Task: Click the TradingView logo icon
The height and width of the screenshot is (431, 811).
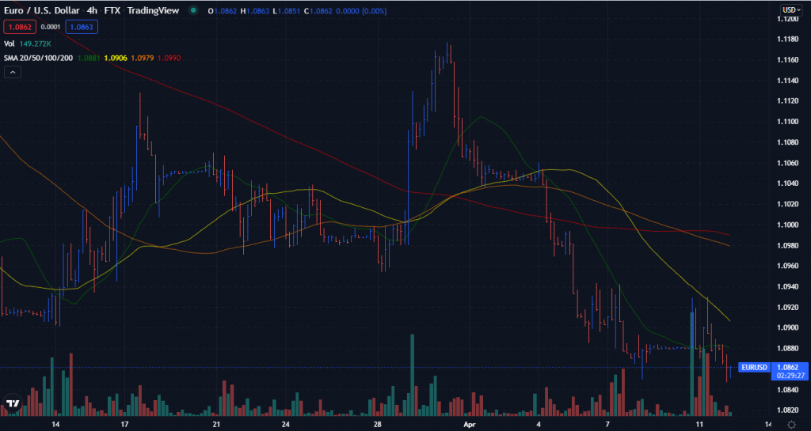Action: coord(13,403)
